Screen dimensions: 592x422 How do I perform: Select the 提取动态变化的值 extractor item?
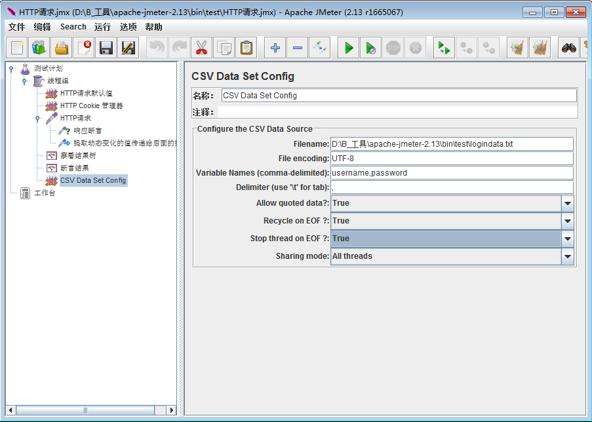(x=125, y=143)
